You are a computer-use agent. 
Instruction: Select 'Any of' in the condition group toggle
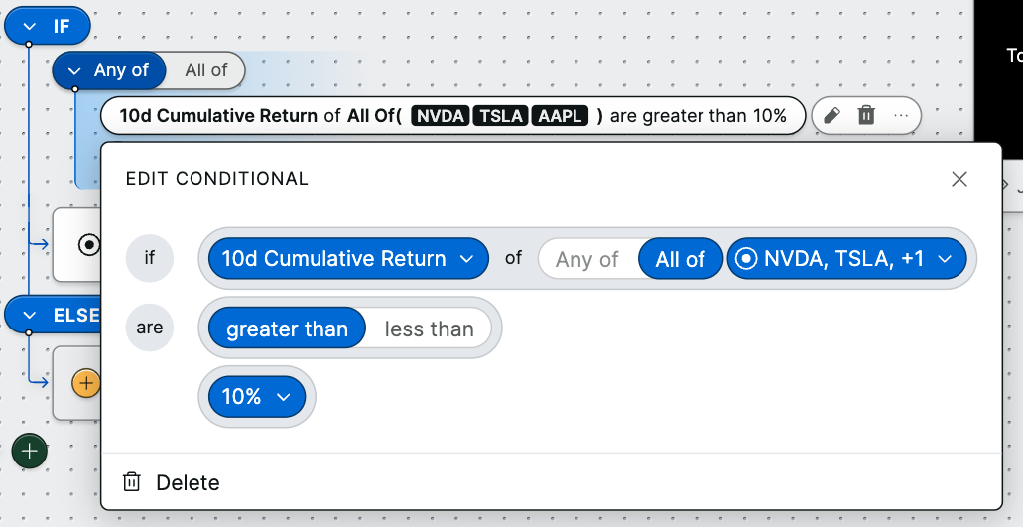[110, 70]
